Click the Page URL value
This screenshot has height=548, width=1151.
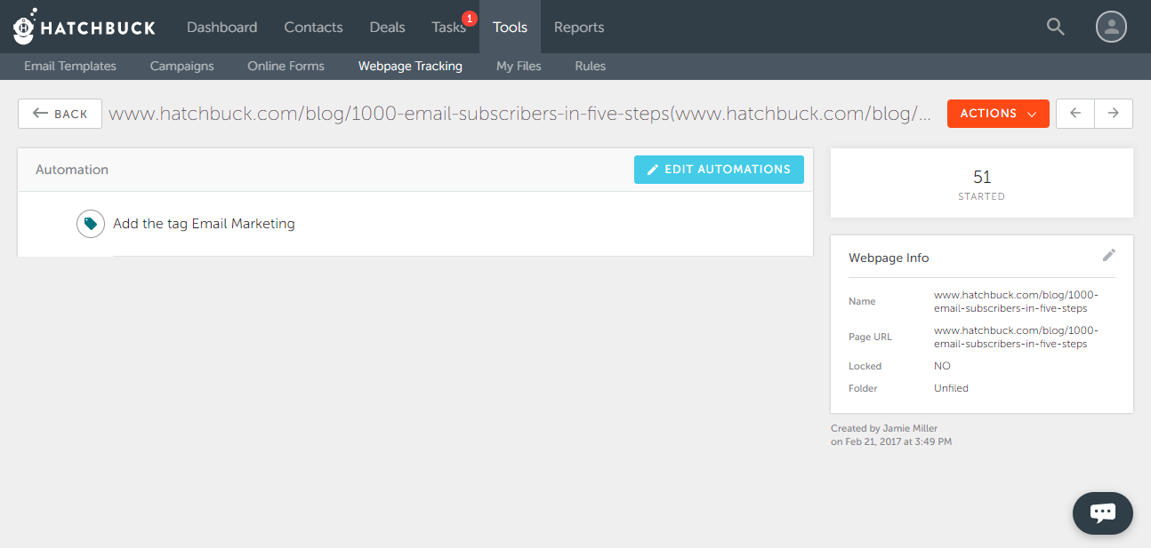(x=1016, y=337)
